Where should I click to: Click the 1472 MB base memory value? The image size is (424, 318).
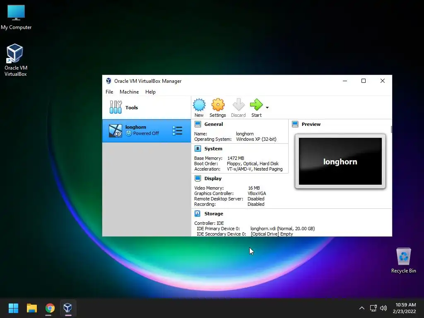[236, 158]
